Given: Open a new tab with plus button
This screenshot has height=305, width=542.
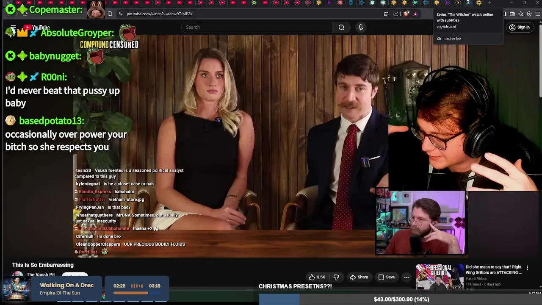Looking at the screenshot, I should click(x=489, y=3).
